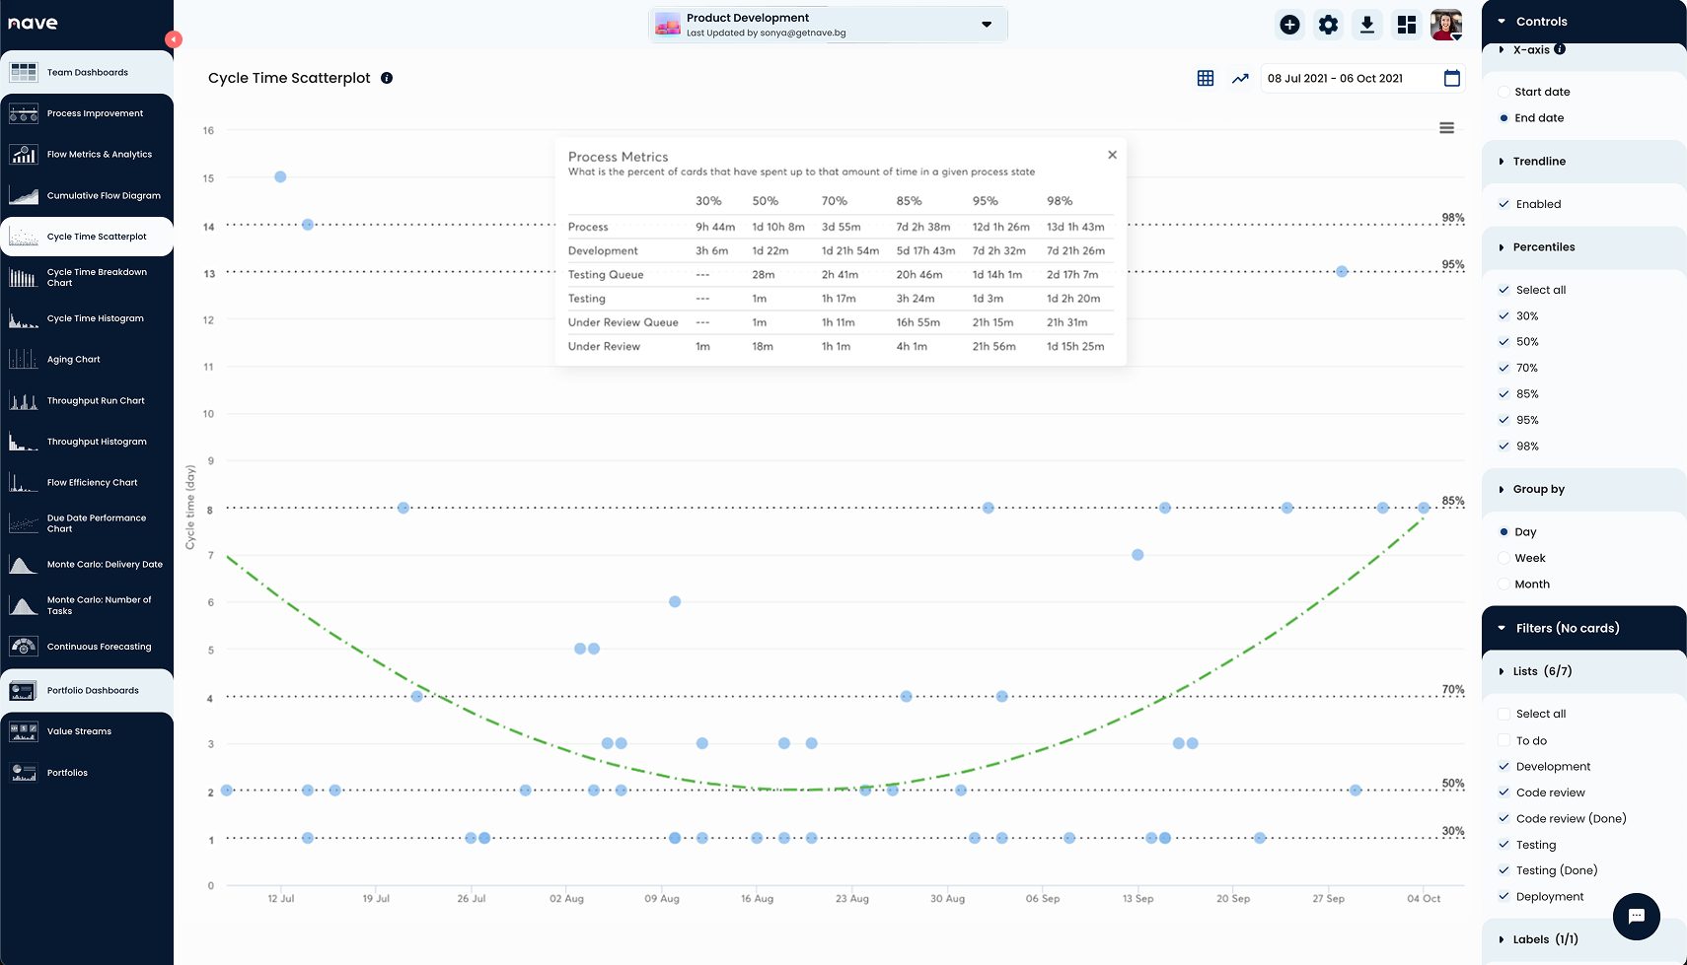This screenshot has width=1687, height=965.
Task: Toggle the trendline icon near the date range
Action: 1240,77
